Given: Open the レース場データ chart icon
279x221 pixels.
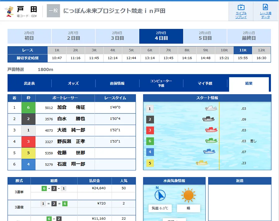Looking at the screenshot, I should click(265, 7).
